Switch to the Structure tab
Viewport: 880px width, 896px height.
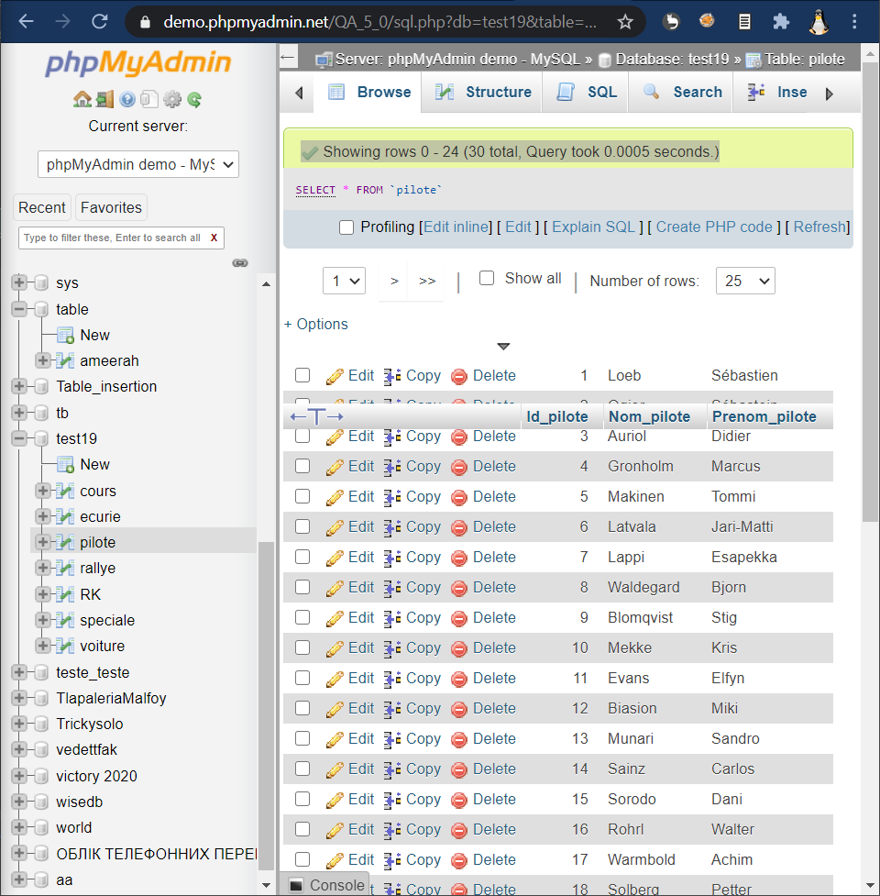click(x=482, y=92)
